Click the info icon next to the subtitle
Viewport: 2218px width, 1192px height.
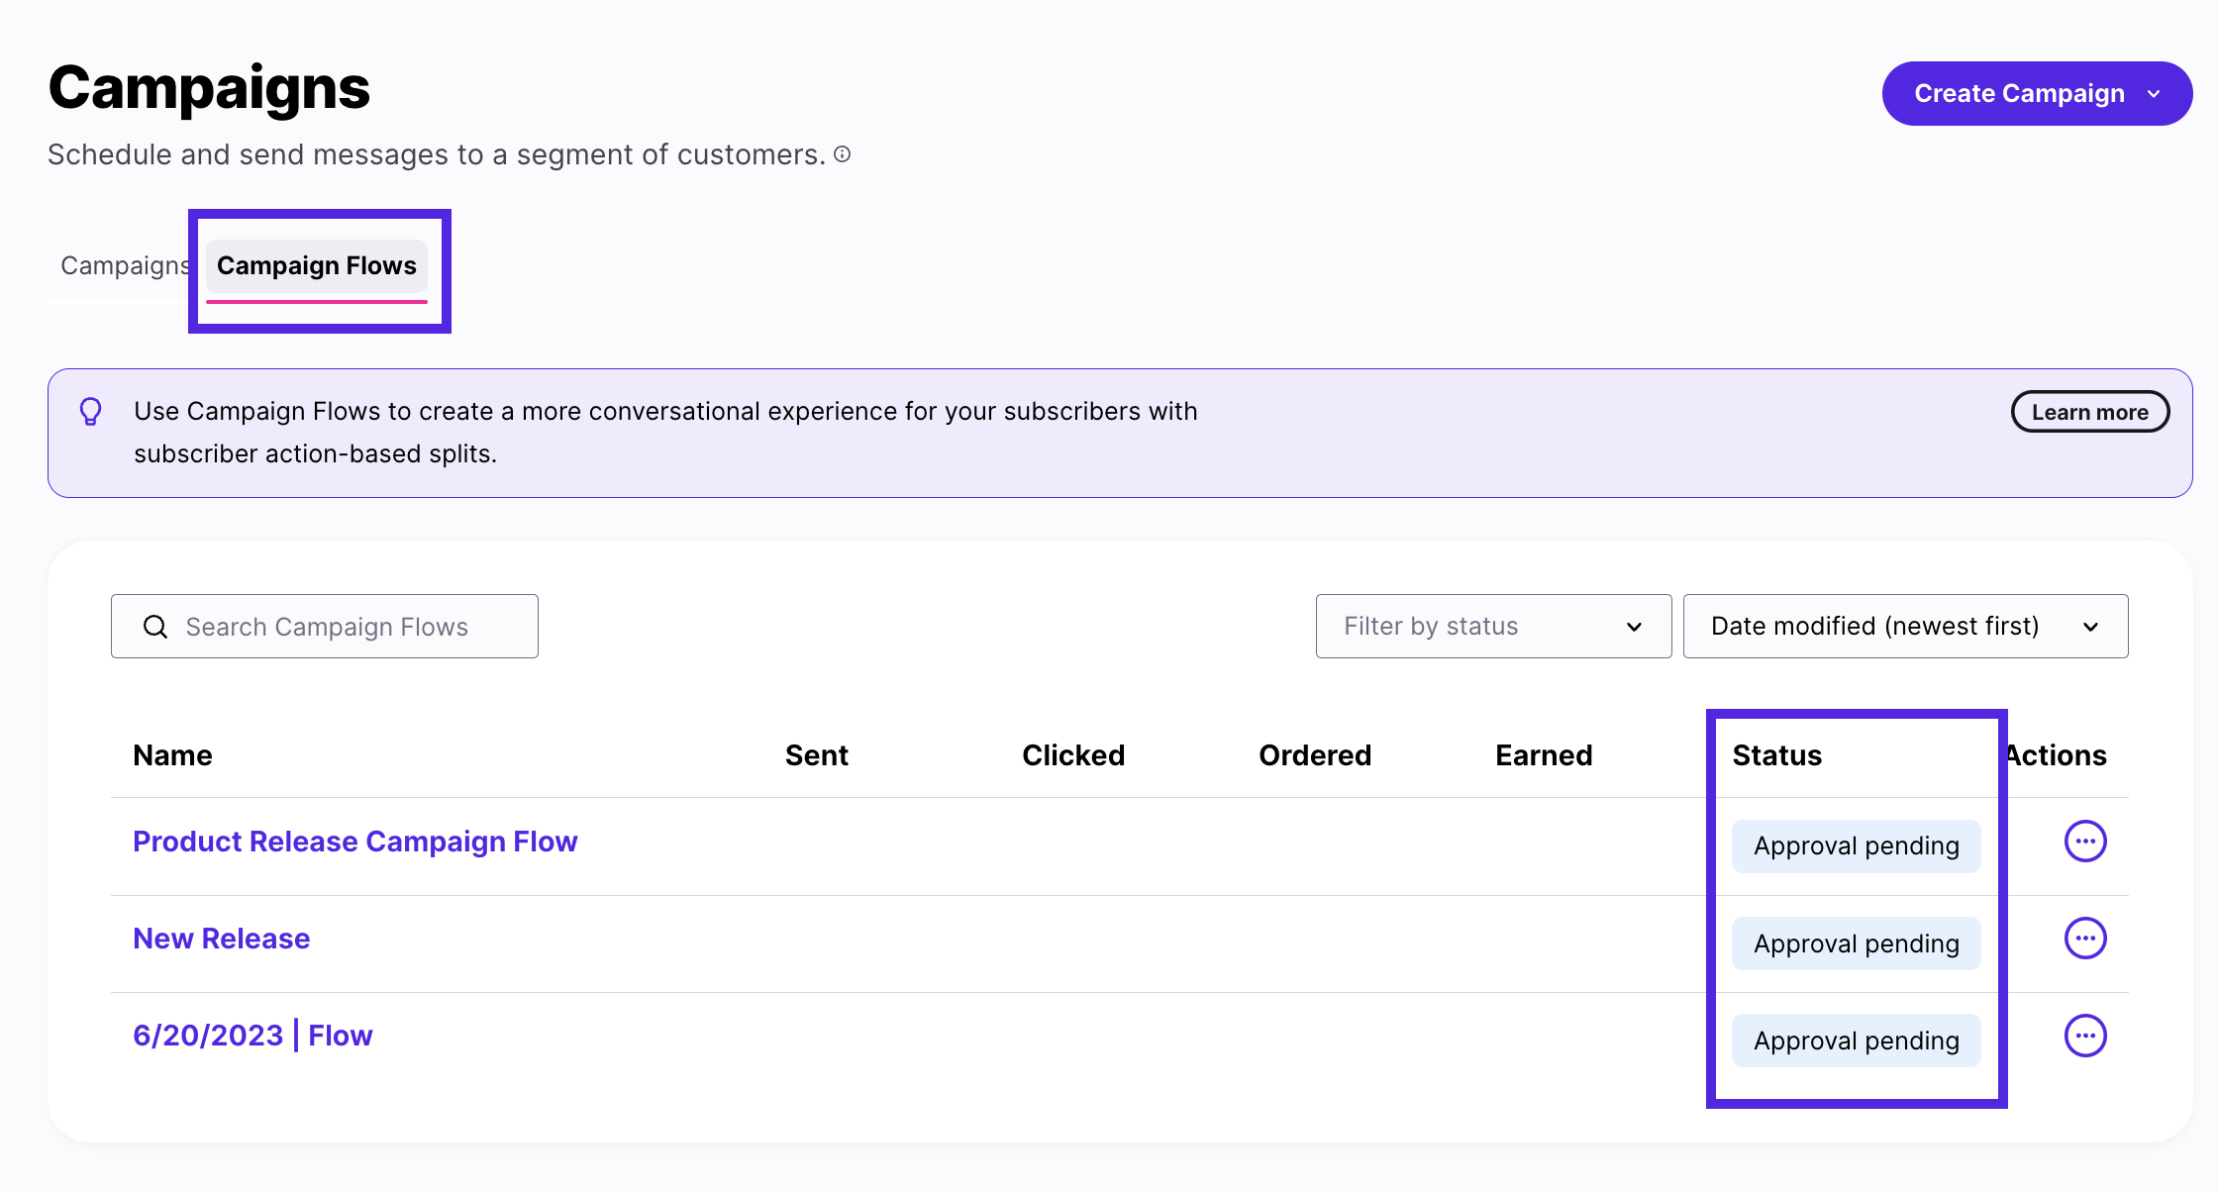843,154
